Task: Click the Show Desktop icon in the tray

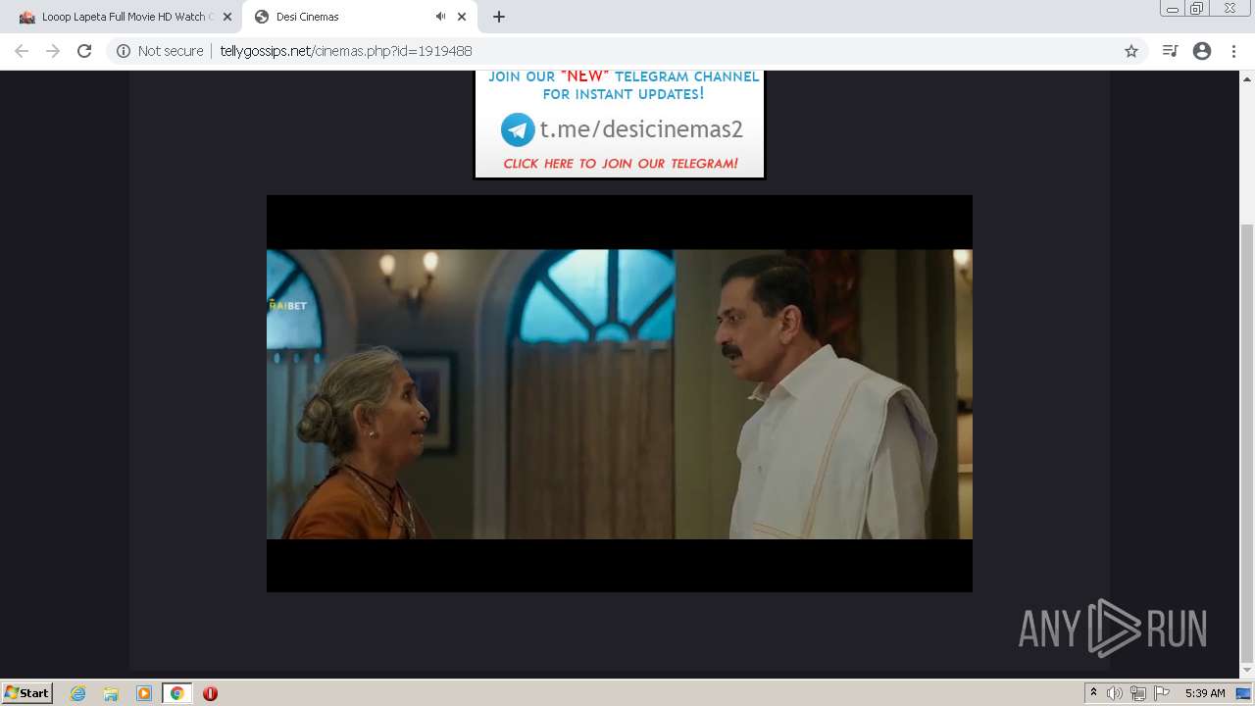Action: pyautogui.click(x=1243, y=693)
